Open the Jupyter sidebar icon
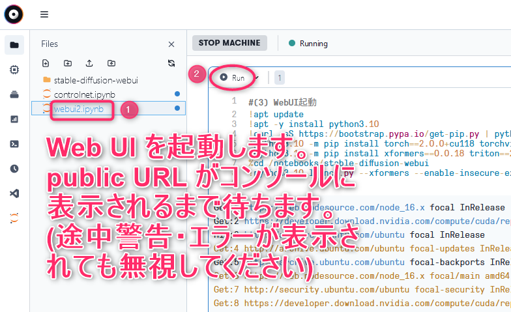This screenshot has height=312, width=511. (14, 218)
